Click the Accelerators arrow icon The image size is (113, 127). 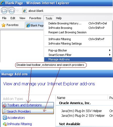coord(5,118)
